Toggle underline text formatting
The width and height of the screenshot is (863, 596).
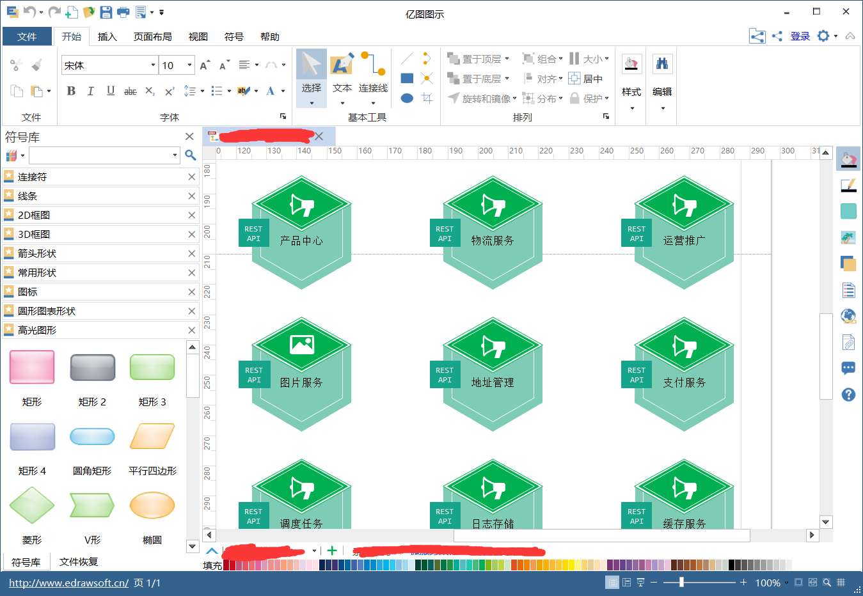[x=111, y=91]
